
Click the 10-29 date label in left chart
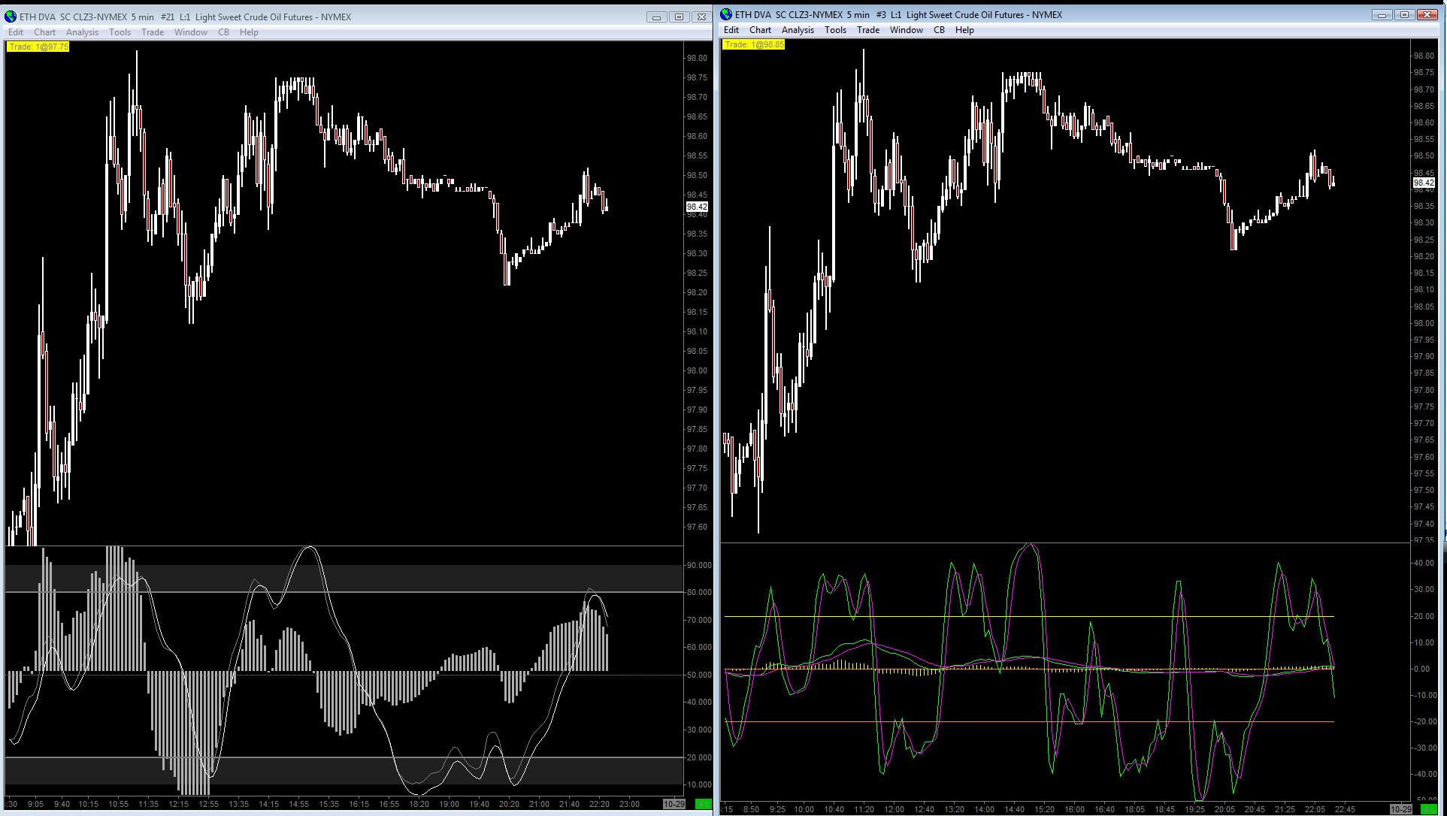[674, 804]
